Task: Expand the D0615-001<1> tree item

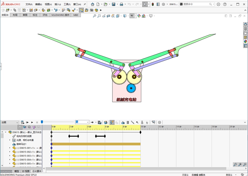Action: tap(10, 148)
